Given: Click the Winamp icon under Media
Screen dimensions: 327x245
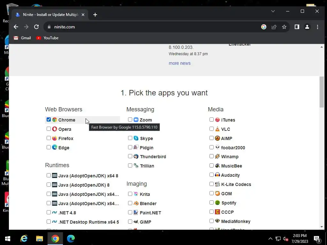Looking at the screenshot, I should 217,156.
